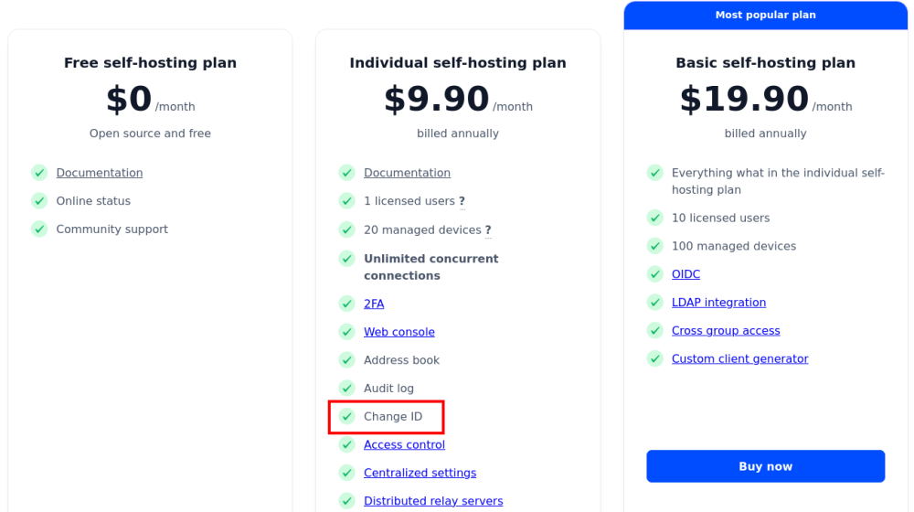This screenshot has width=914, height=512.
Task: Click the checkmark icon beside Online status
Action: pyautogui.click(x=39, y=201)
